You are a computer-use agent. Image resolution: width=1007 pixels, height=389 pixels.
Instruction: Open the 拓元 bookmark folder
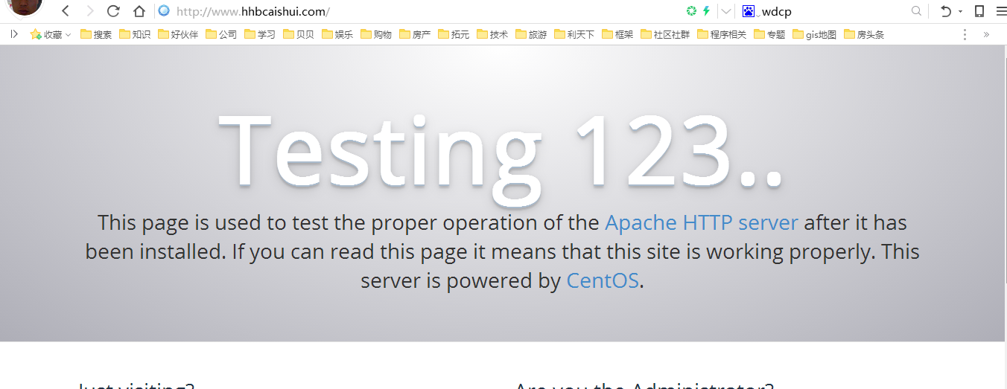point(454,34)
